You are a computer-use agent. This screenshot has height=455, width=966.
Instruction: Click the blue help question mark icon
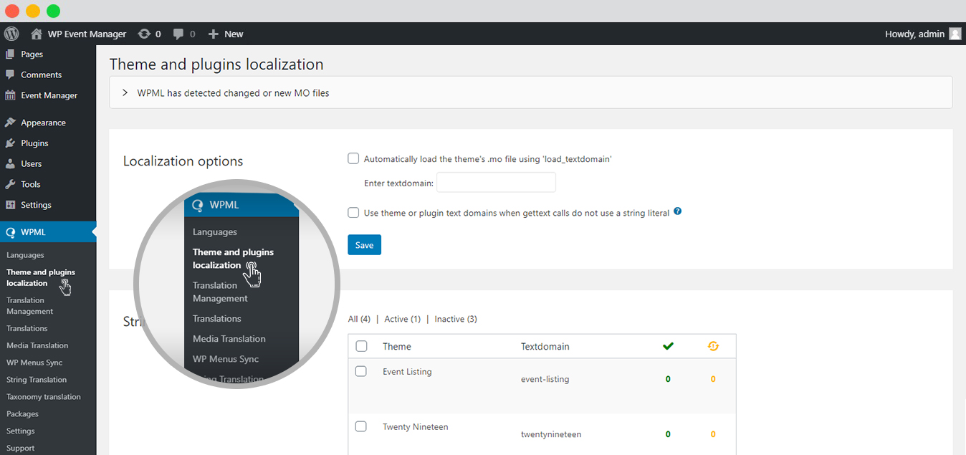[x=677, y=211]
